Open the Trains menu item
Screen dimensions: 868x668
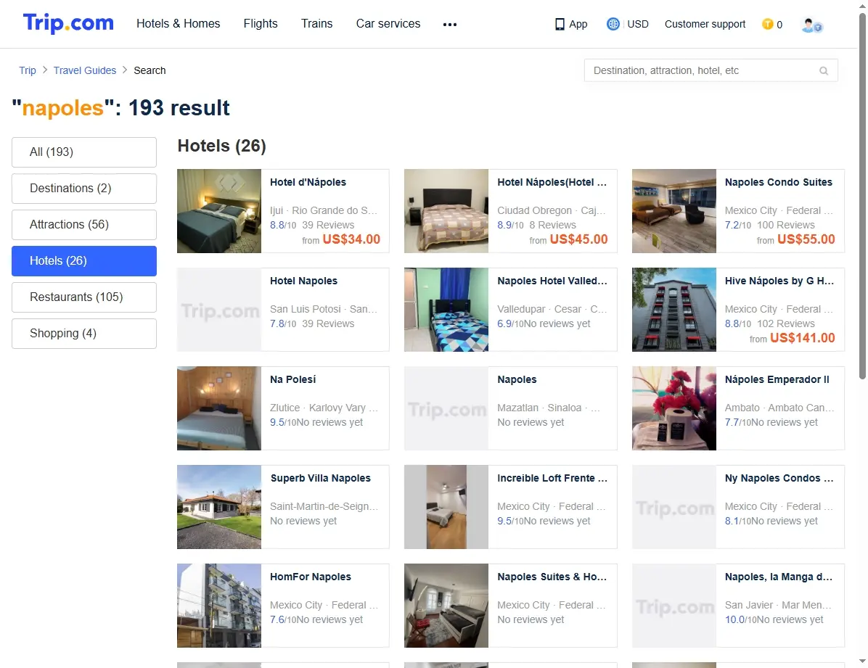(316, 23)
